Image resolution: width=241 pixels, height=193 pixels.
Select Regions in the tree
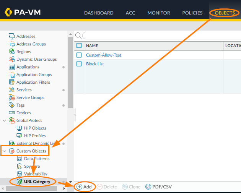[x=23, y=52]
